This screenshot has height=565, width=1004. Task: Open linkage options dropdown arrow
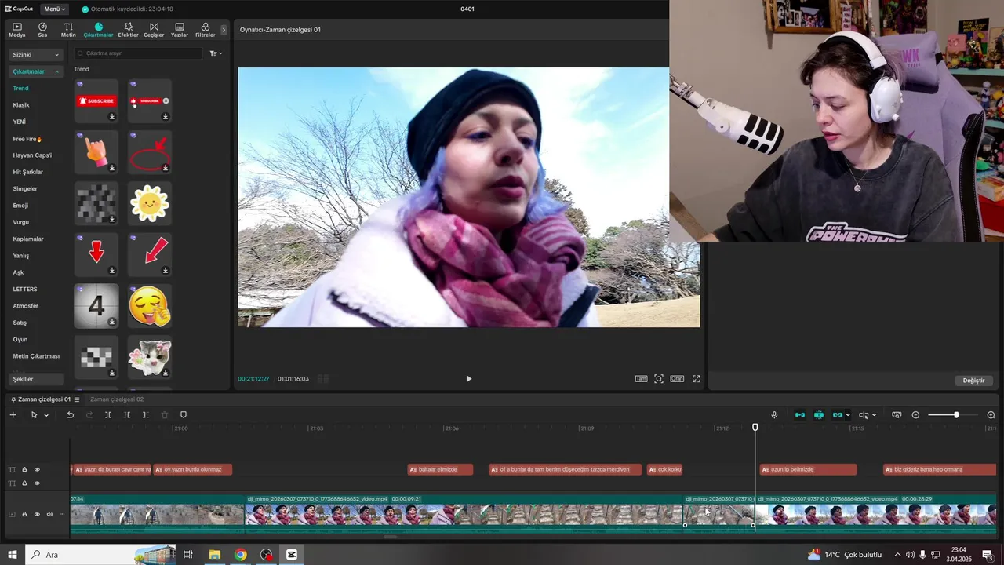[848, 415]
